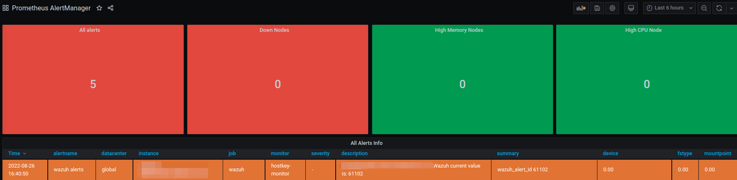Open the Down Nodes panel title menu
Viewport: 737px width, 180px height.
pyautogui.click(x=274, y=30)
